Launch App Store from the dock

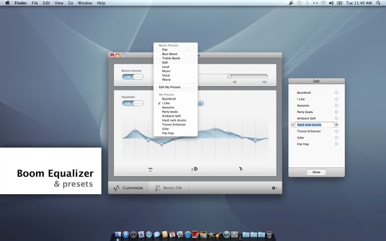tap(126, 235)
